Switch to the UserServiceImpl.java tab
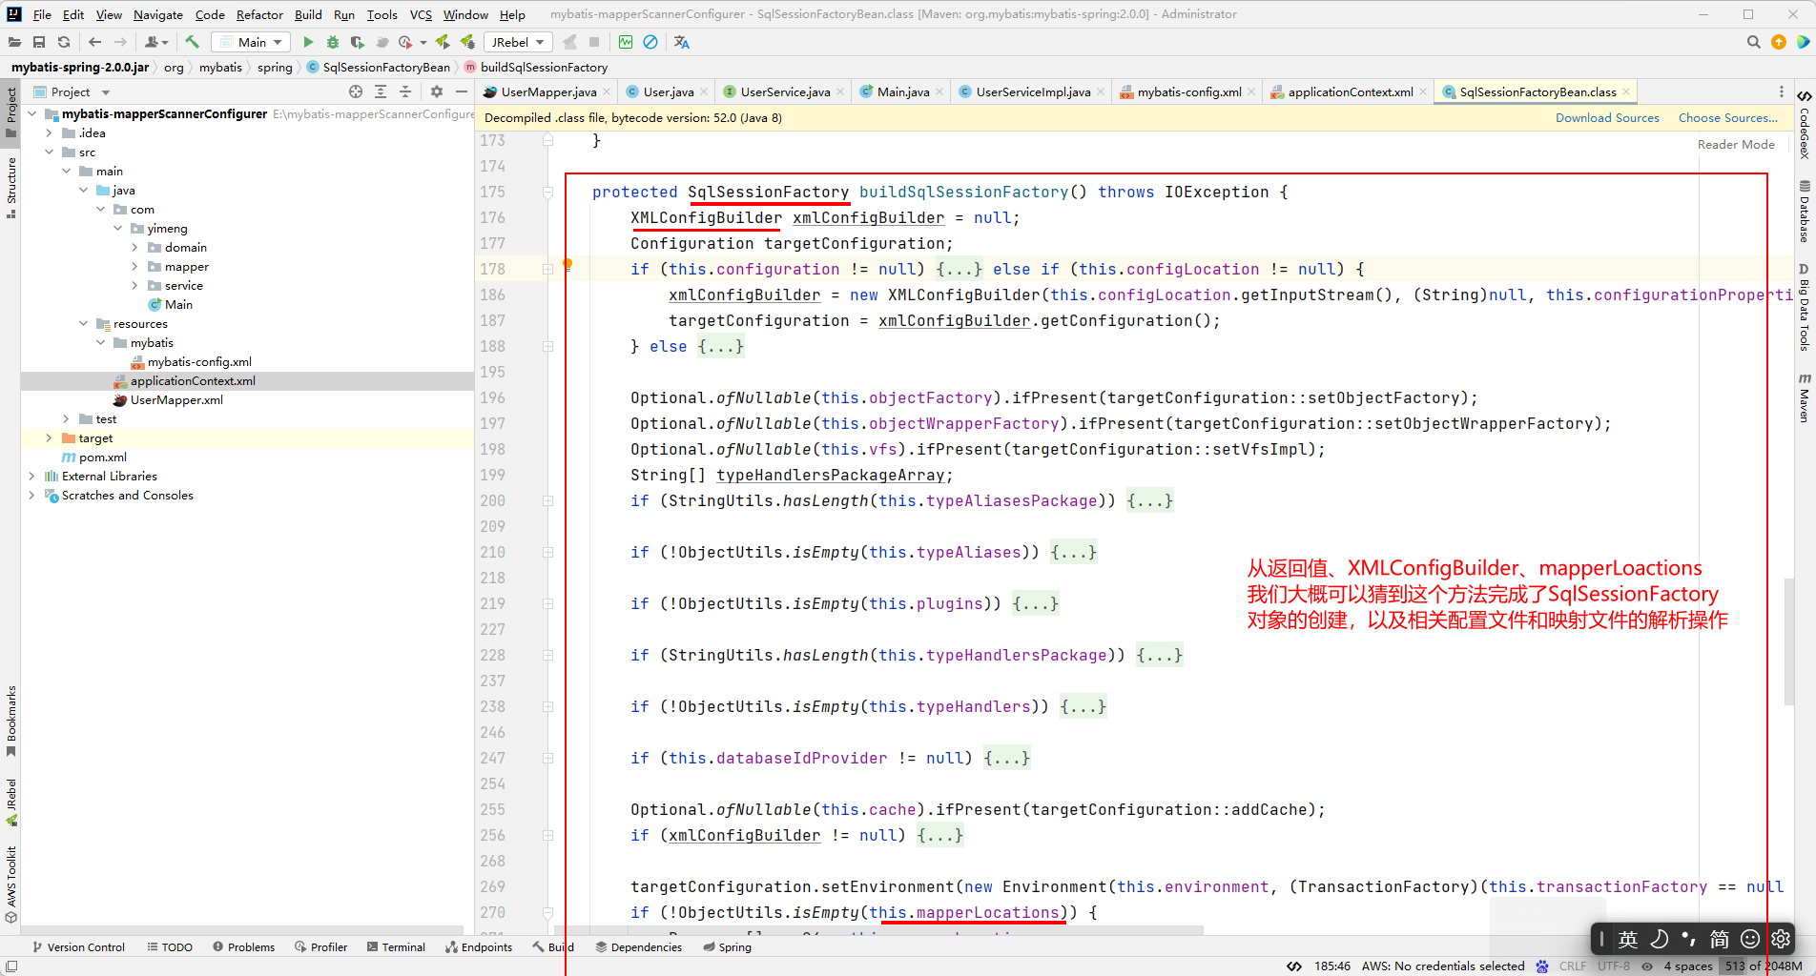The image size is (1816, 976). 1033,91
